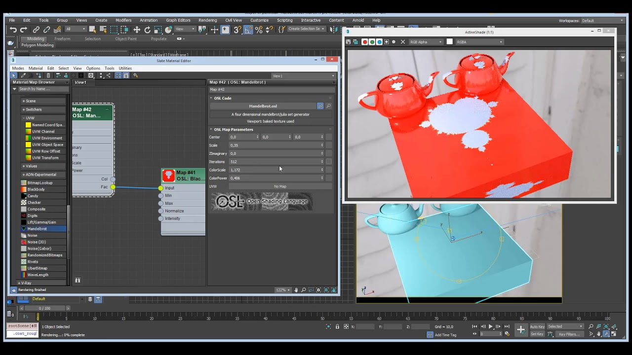
Task: Toggle the red channel in ActiveShade
Action: point(365,42)
